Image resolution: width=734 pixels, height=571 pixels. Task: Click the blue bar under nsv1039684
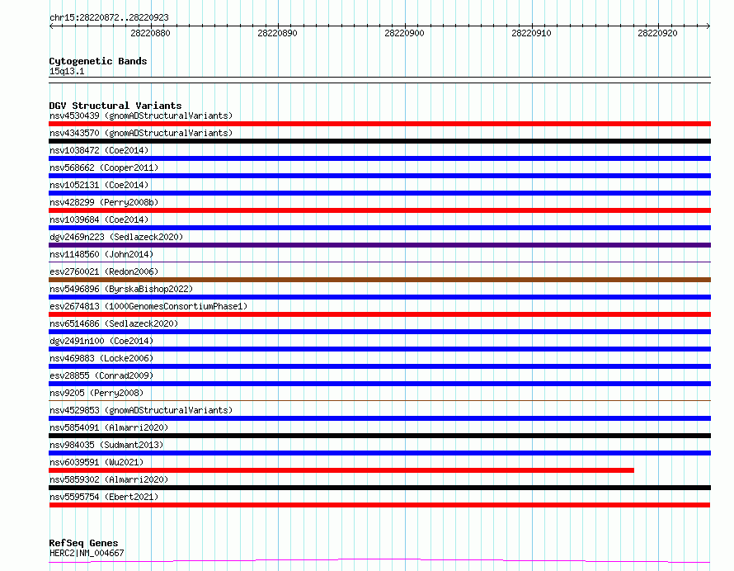coord(379,228)
